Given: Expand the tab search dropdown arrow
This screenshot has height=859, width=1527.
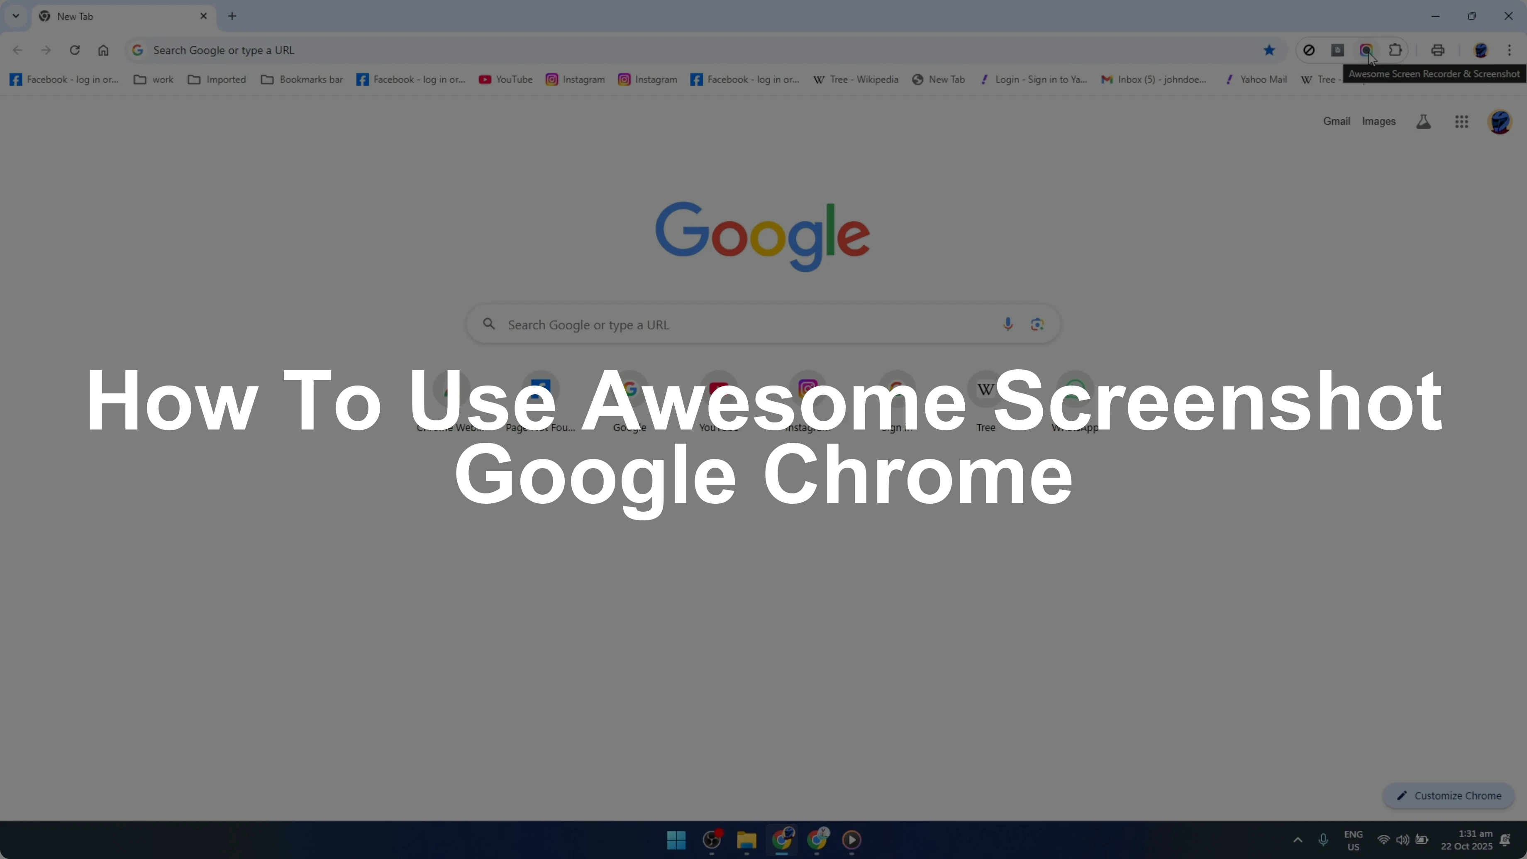Looking at the screenshot, I should 16,16.
